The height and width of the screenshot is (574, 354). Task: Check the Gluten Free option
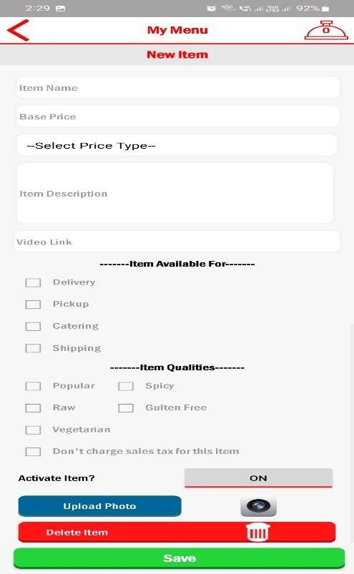click(126, 407)
